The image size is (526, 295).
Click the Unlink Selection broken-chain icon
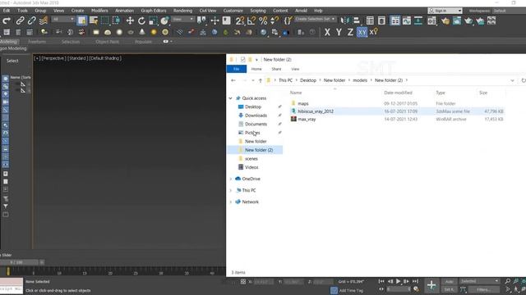(31, 20)
